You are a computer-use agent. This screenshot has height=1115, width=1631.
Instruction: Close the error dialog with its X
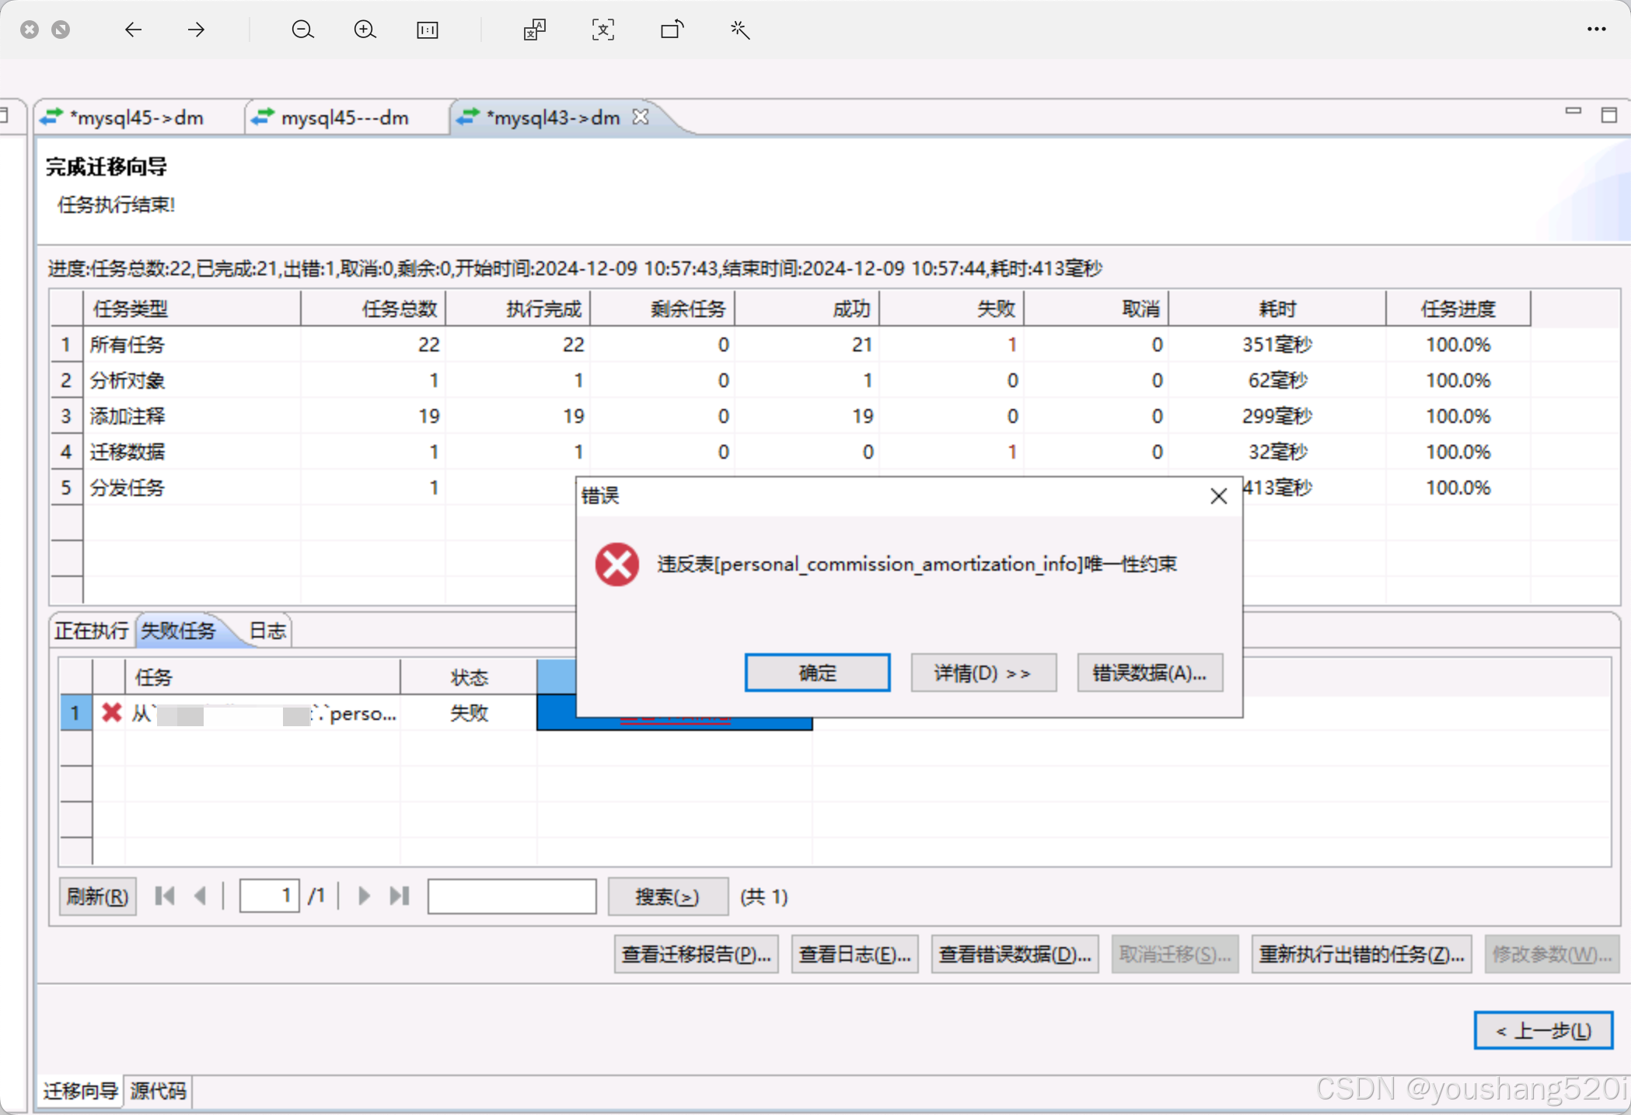click(x=1218, y=496)
